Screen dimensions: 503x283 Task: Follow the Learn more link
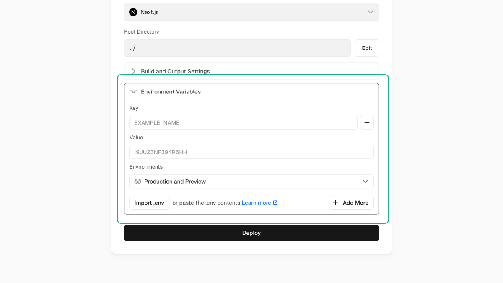[x=256, y=203]
